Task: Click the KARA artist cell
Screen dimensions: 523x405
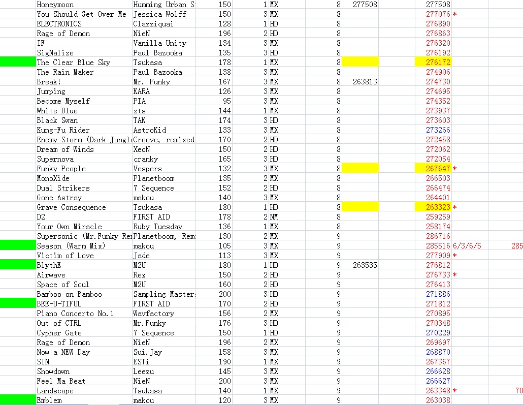Action: (164, 91)
